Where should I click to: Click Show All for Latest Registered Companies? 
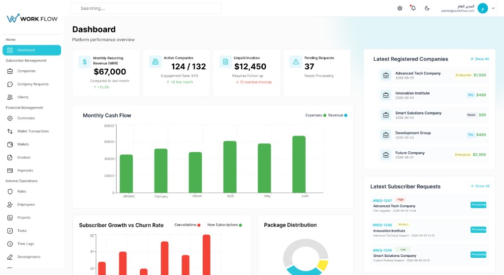(479, 59)
